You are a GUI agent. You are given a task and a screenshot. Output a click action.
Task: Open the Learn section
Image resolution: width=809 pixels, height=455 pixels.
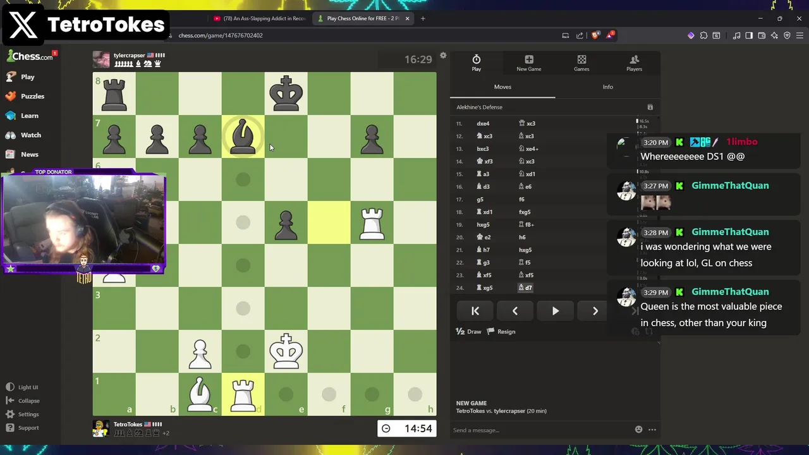(x=21, y=116)
